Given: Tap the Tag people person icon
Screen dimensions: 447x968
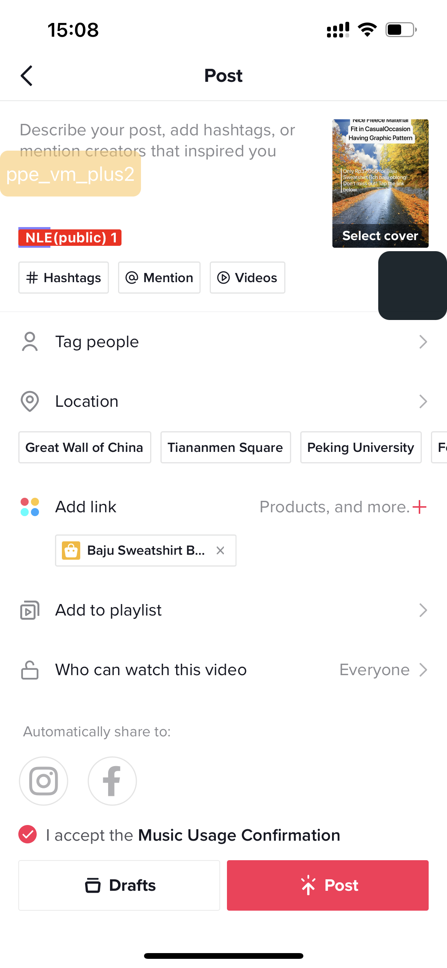Looking at the screenshot, I should pyautogui.click(x=30, y=342).
